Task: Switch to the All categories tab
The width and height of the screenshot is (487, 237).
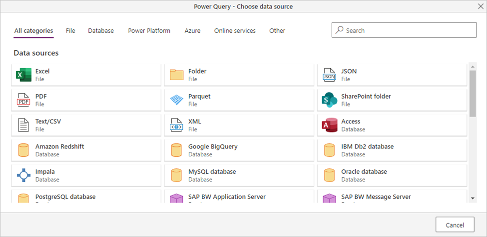Action: point(33,31)
